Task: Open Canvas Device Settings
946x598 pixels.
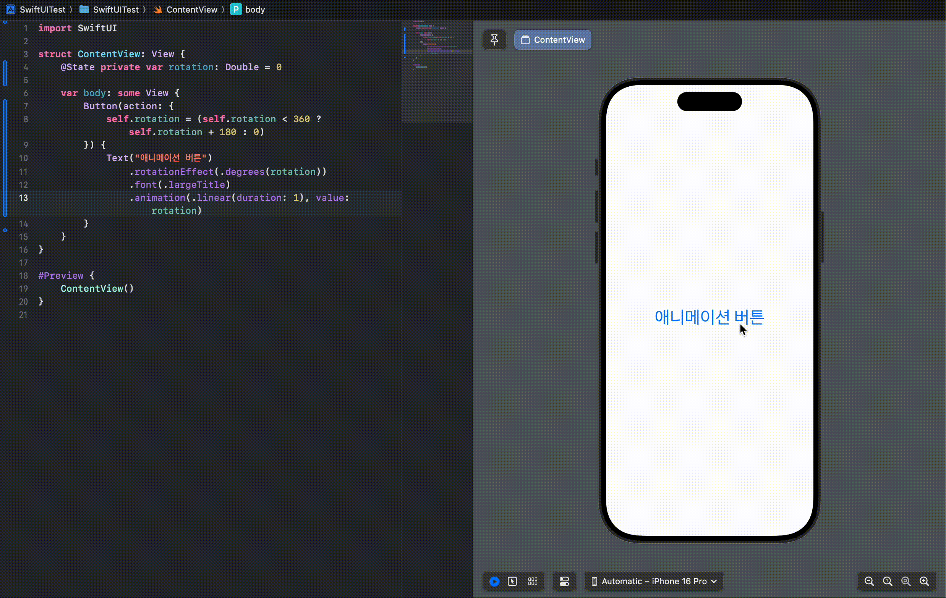Action: (x=564, y=581)
